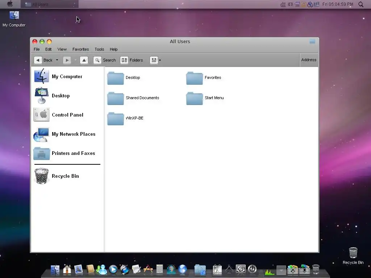Open the Recycle Bin desktop icon

click(x=353, y=256)
